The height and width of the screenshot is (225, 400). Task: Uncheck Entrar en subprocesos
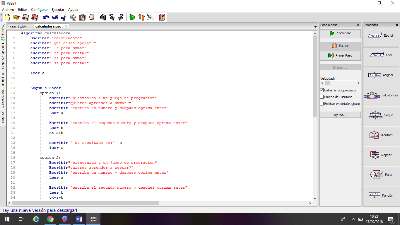click(x=322, y=90)
